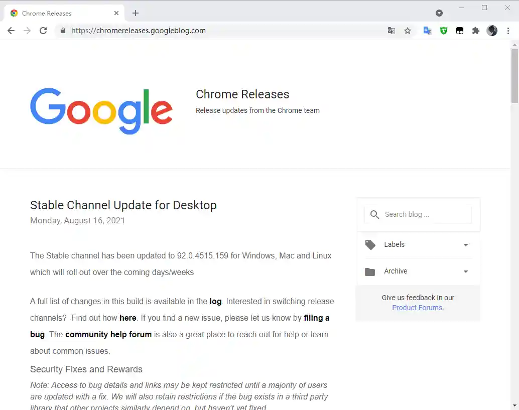Click the back navigation arrow

click(11, 31)
